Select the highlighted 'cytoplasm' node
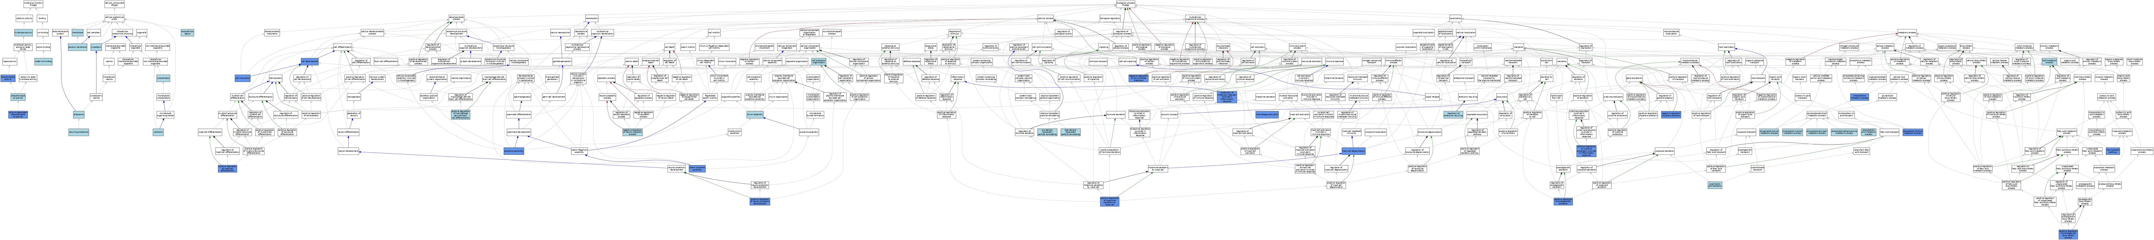Viewport: 2154px width, 240px height. pos(96,47)
